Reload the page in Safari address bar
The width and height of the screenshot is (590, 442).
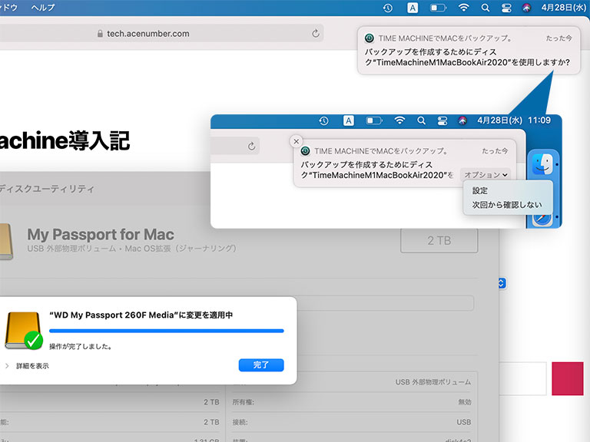315,34
